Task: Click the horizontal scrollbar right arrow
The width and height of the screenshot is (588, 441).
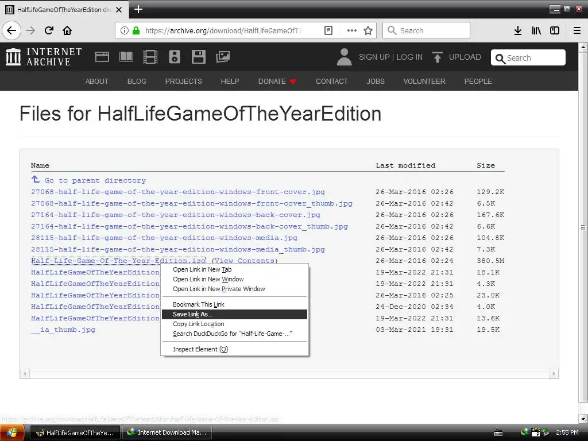Action: 554,373
